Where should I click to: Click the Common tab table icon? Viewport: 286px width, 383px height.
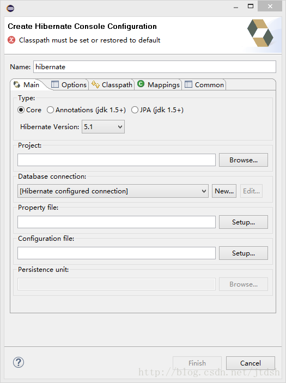click(x=188, y=84)
